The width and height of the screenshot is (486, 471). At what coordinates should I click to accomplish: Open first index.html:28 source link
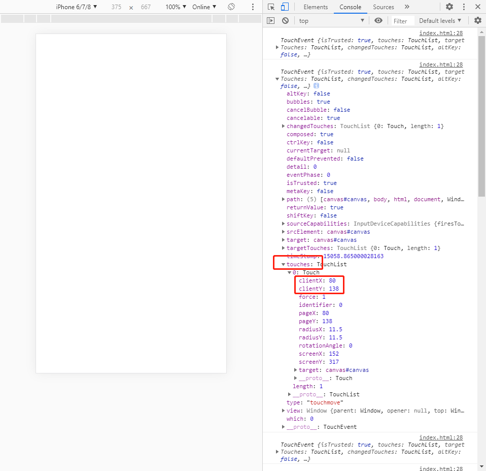coord(441,33)
